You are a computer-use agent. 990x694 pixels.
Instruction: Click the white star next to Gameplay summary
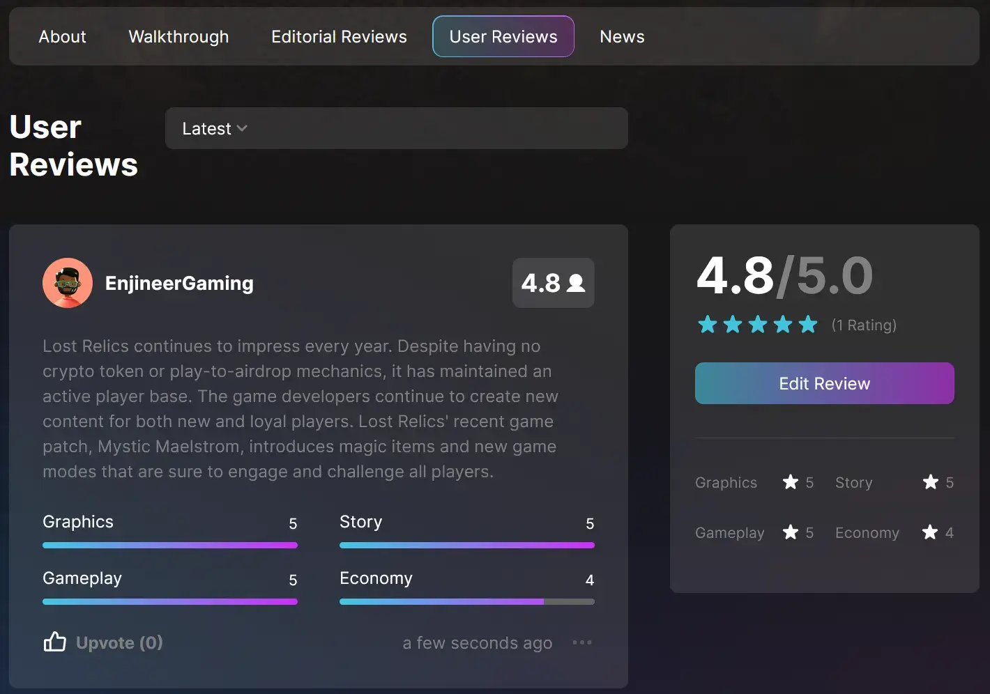(791, 532)
